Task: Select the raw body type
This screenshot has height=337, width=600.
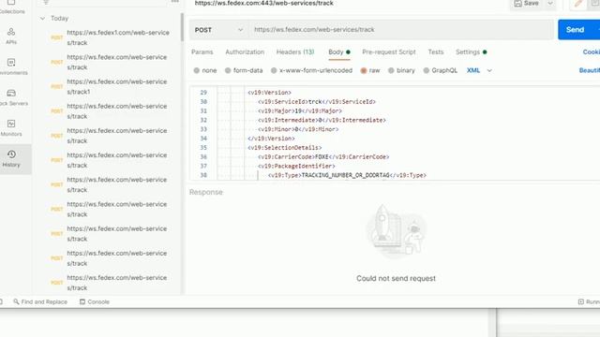Action: 370,70
